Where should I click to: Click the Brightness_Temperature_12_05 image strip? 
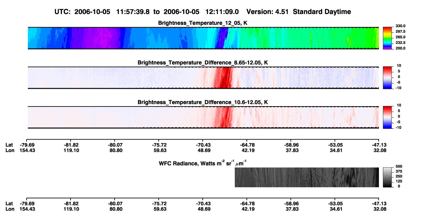tap(203, 38)
